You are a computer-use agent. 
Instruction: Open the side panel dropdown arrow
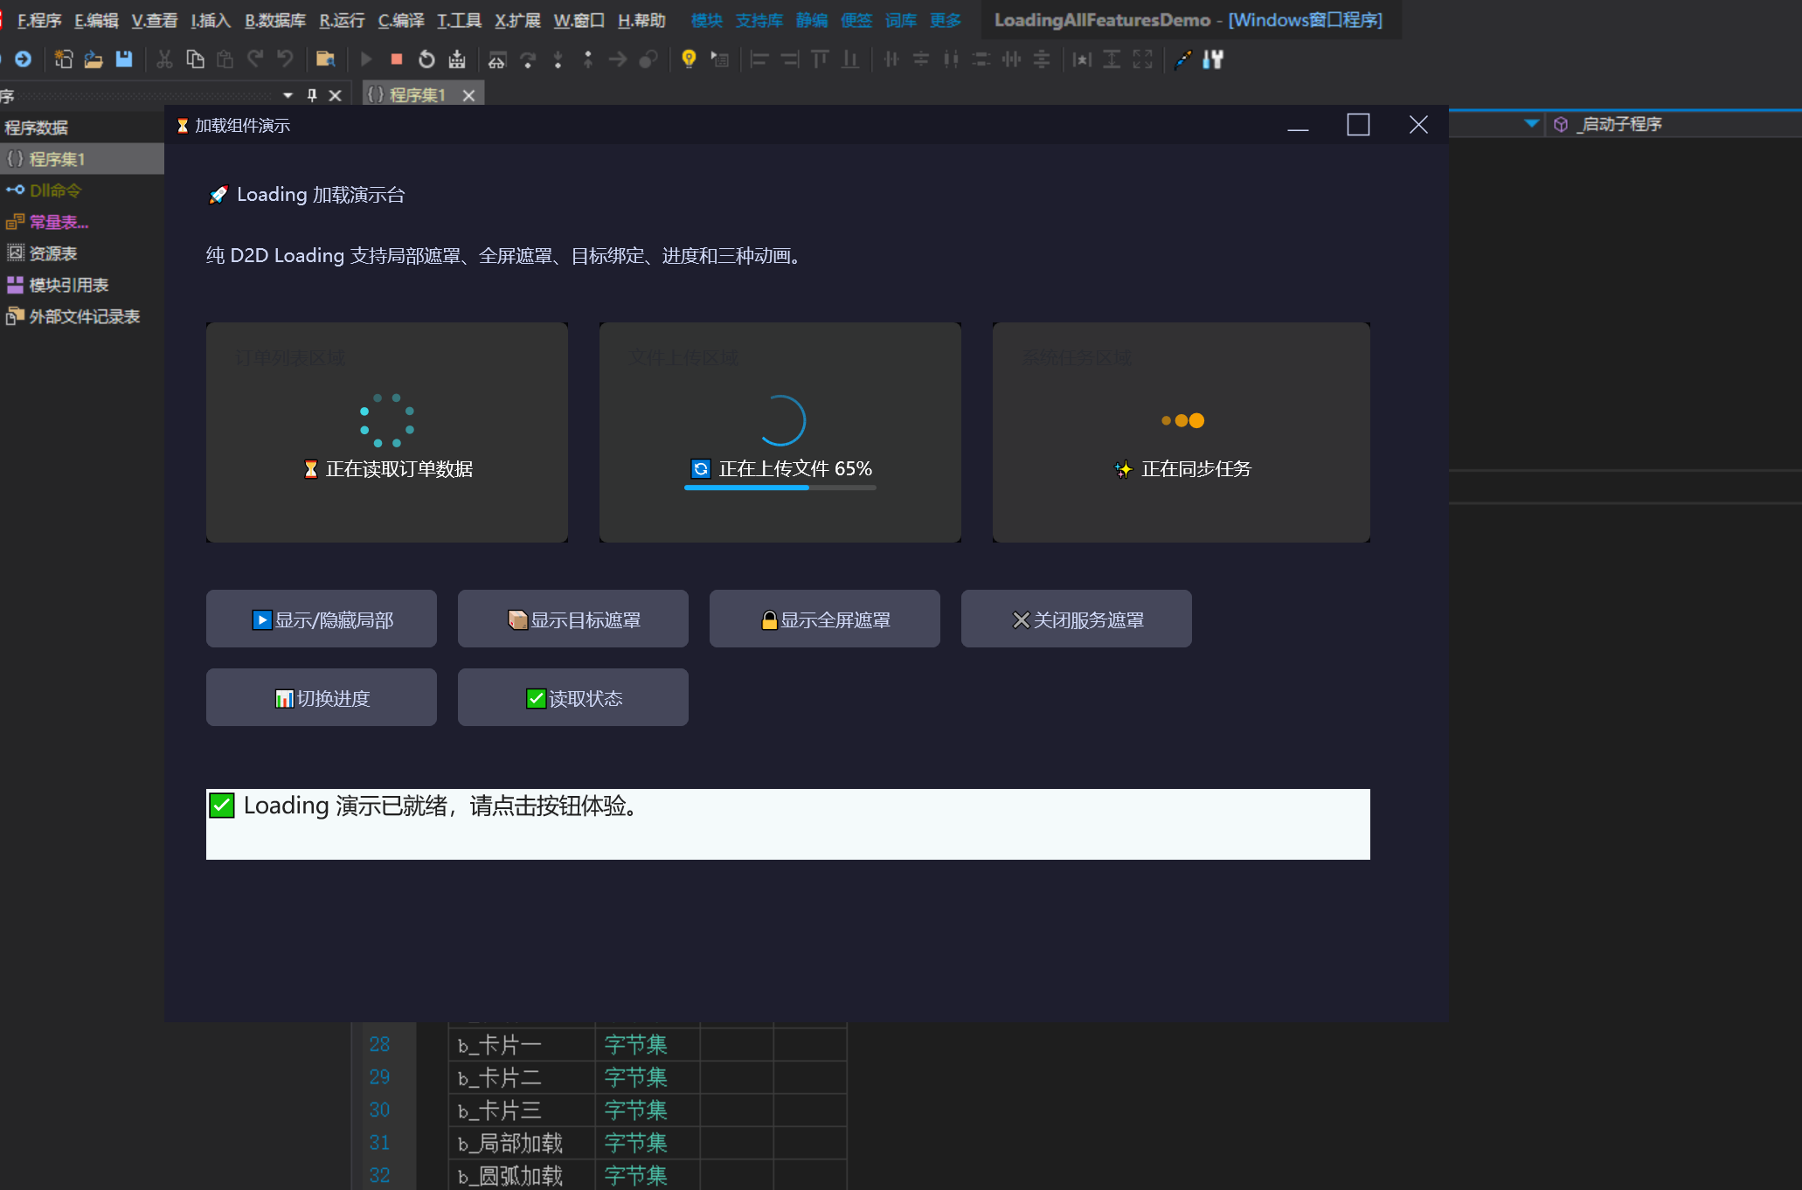pyautogui.click(x=288, y=95)
